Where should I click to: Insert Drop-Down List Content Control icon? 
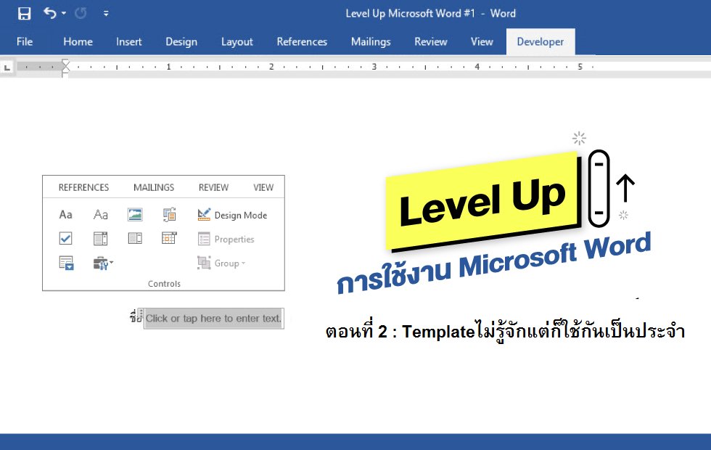click(x=135, y=238)
